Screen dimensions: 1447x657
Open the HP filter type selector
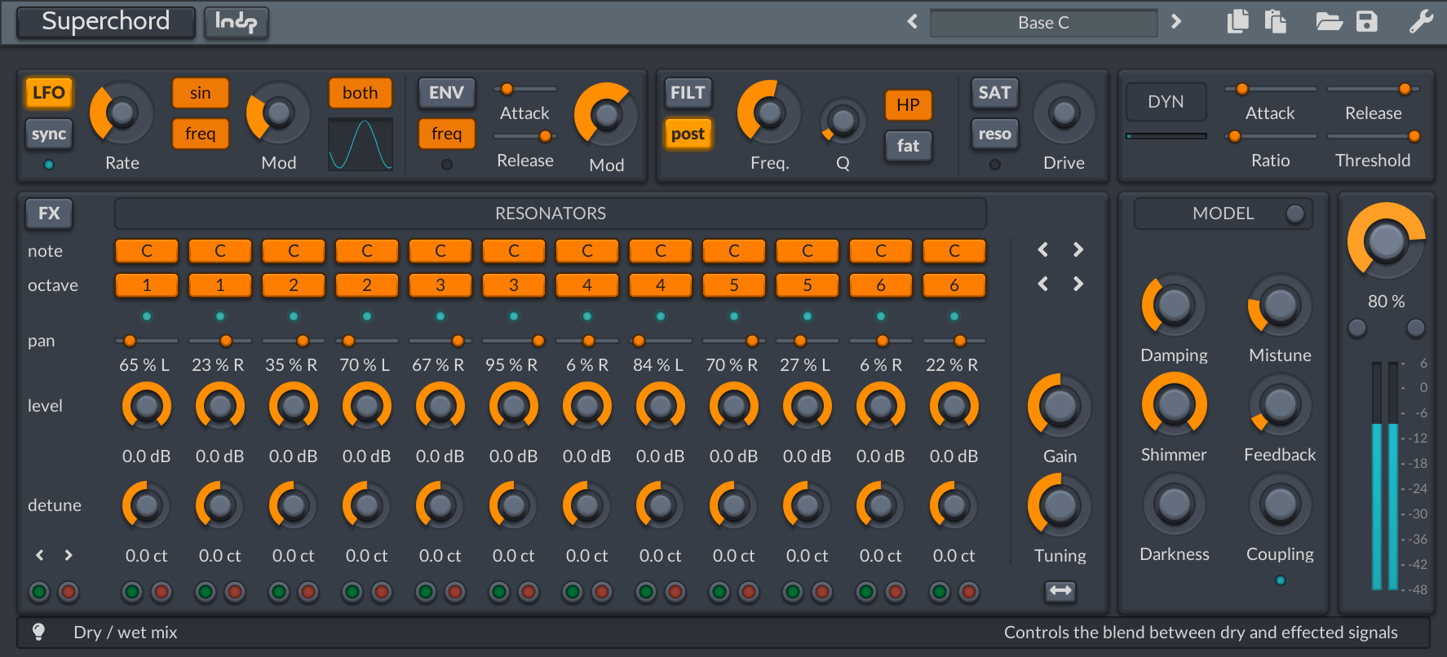[x=908, y=105]
